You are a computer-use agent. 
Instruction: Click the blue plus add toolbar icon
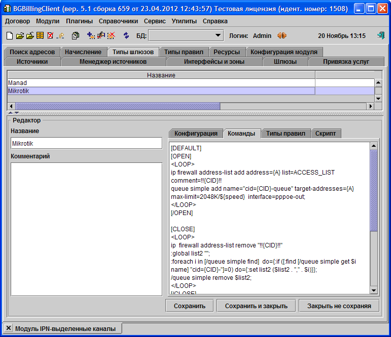[x=91, y=35]
